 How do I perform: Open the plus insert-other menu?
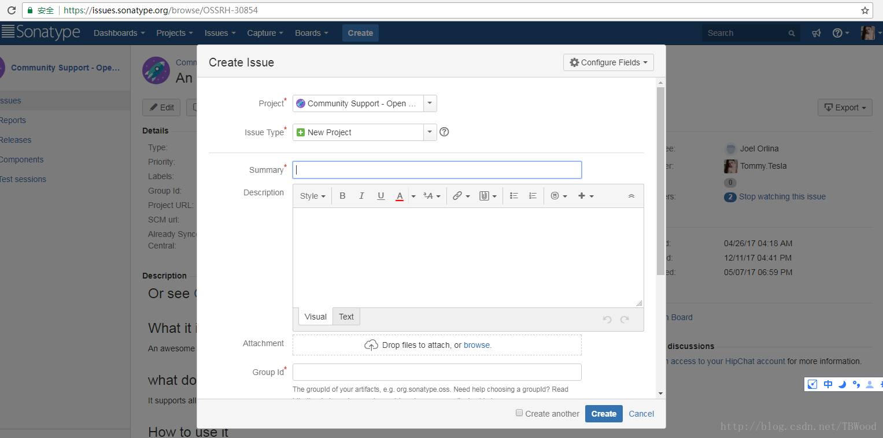(x=586, y=196)
